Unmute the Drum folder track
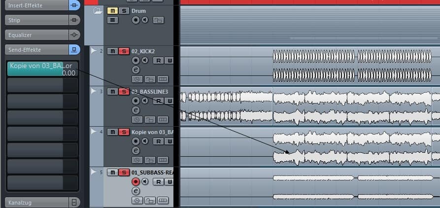The width and height of the screenshot is (440, 208). coord(112,11)
